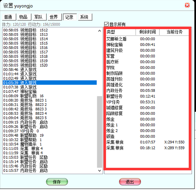Image resolution: width=196 pixels, height=190 pixels.
Task: Toggle the 显示所有 checkbox
Action: coord(106,24)
